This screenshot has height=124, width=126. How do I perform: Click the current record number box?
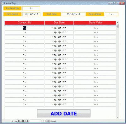point(35,121)
